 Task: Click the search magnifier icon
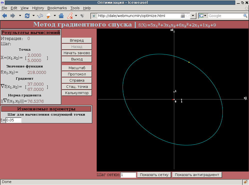point(245,16)
